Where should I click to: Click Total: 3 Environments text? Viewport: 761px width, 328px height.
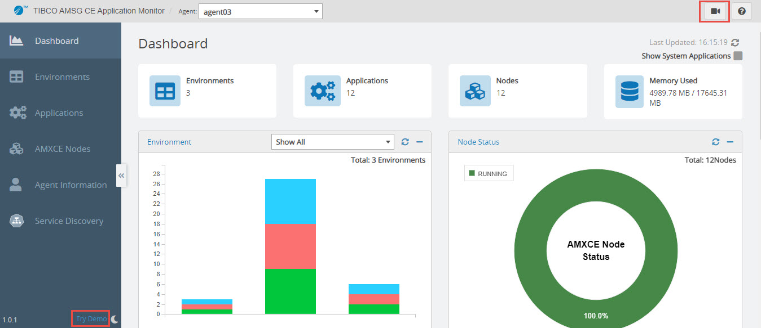[x=388, y=160]
